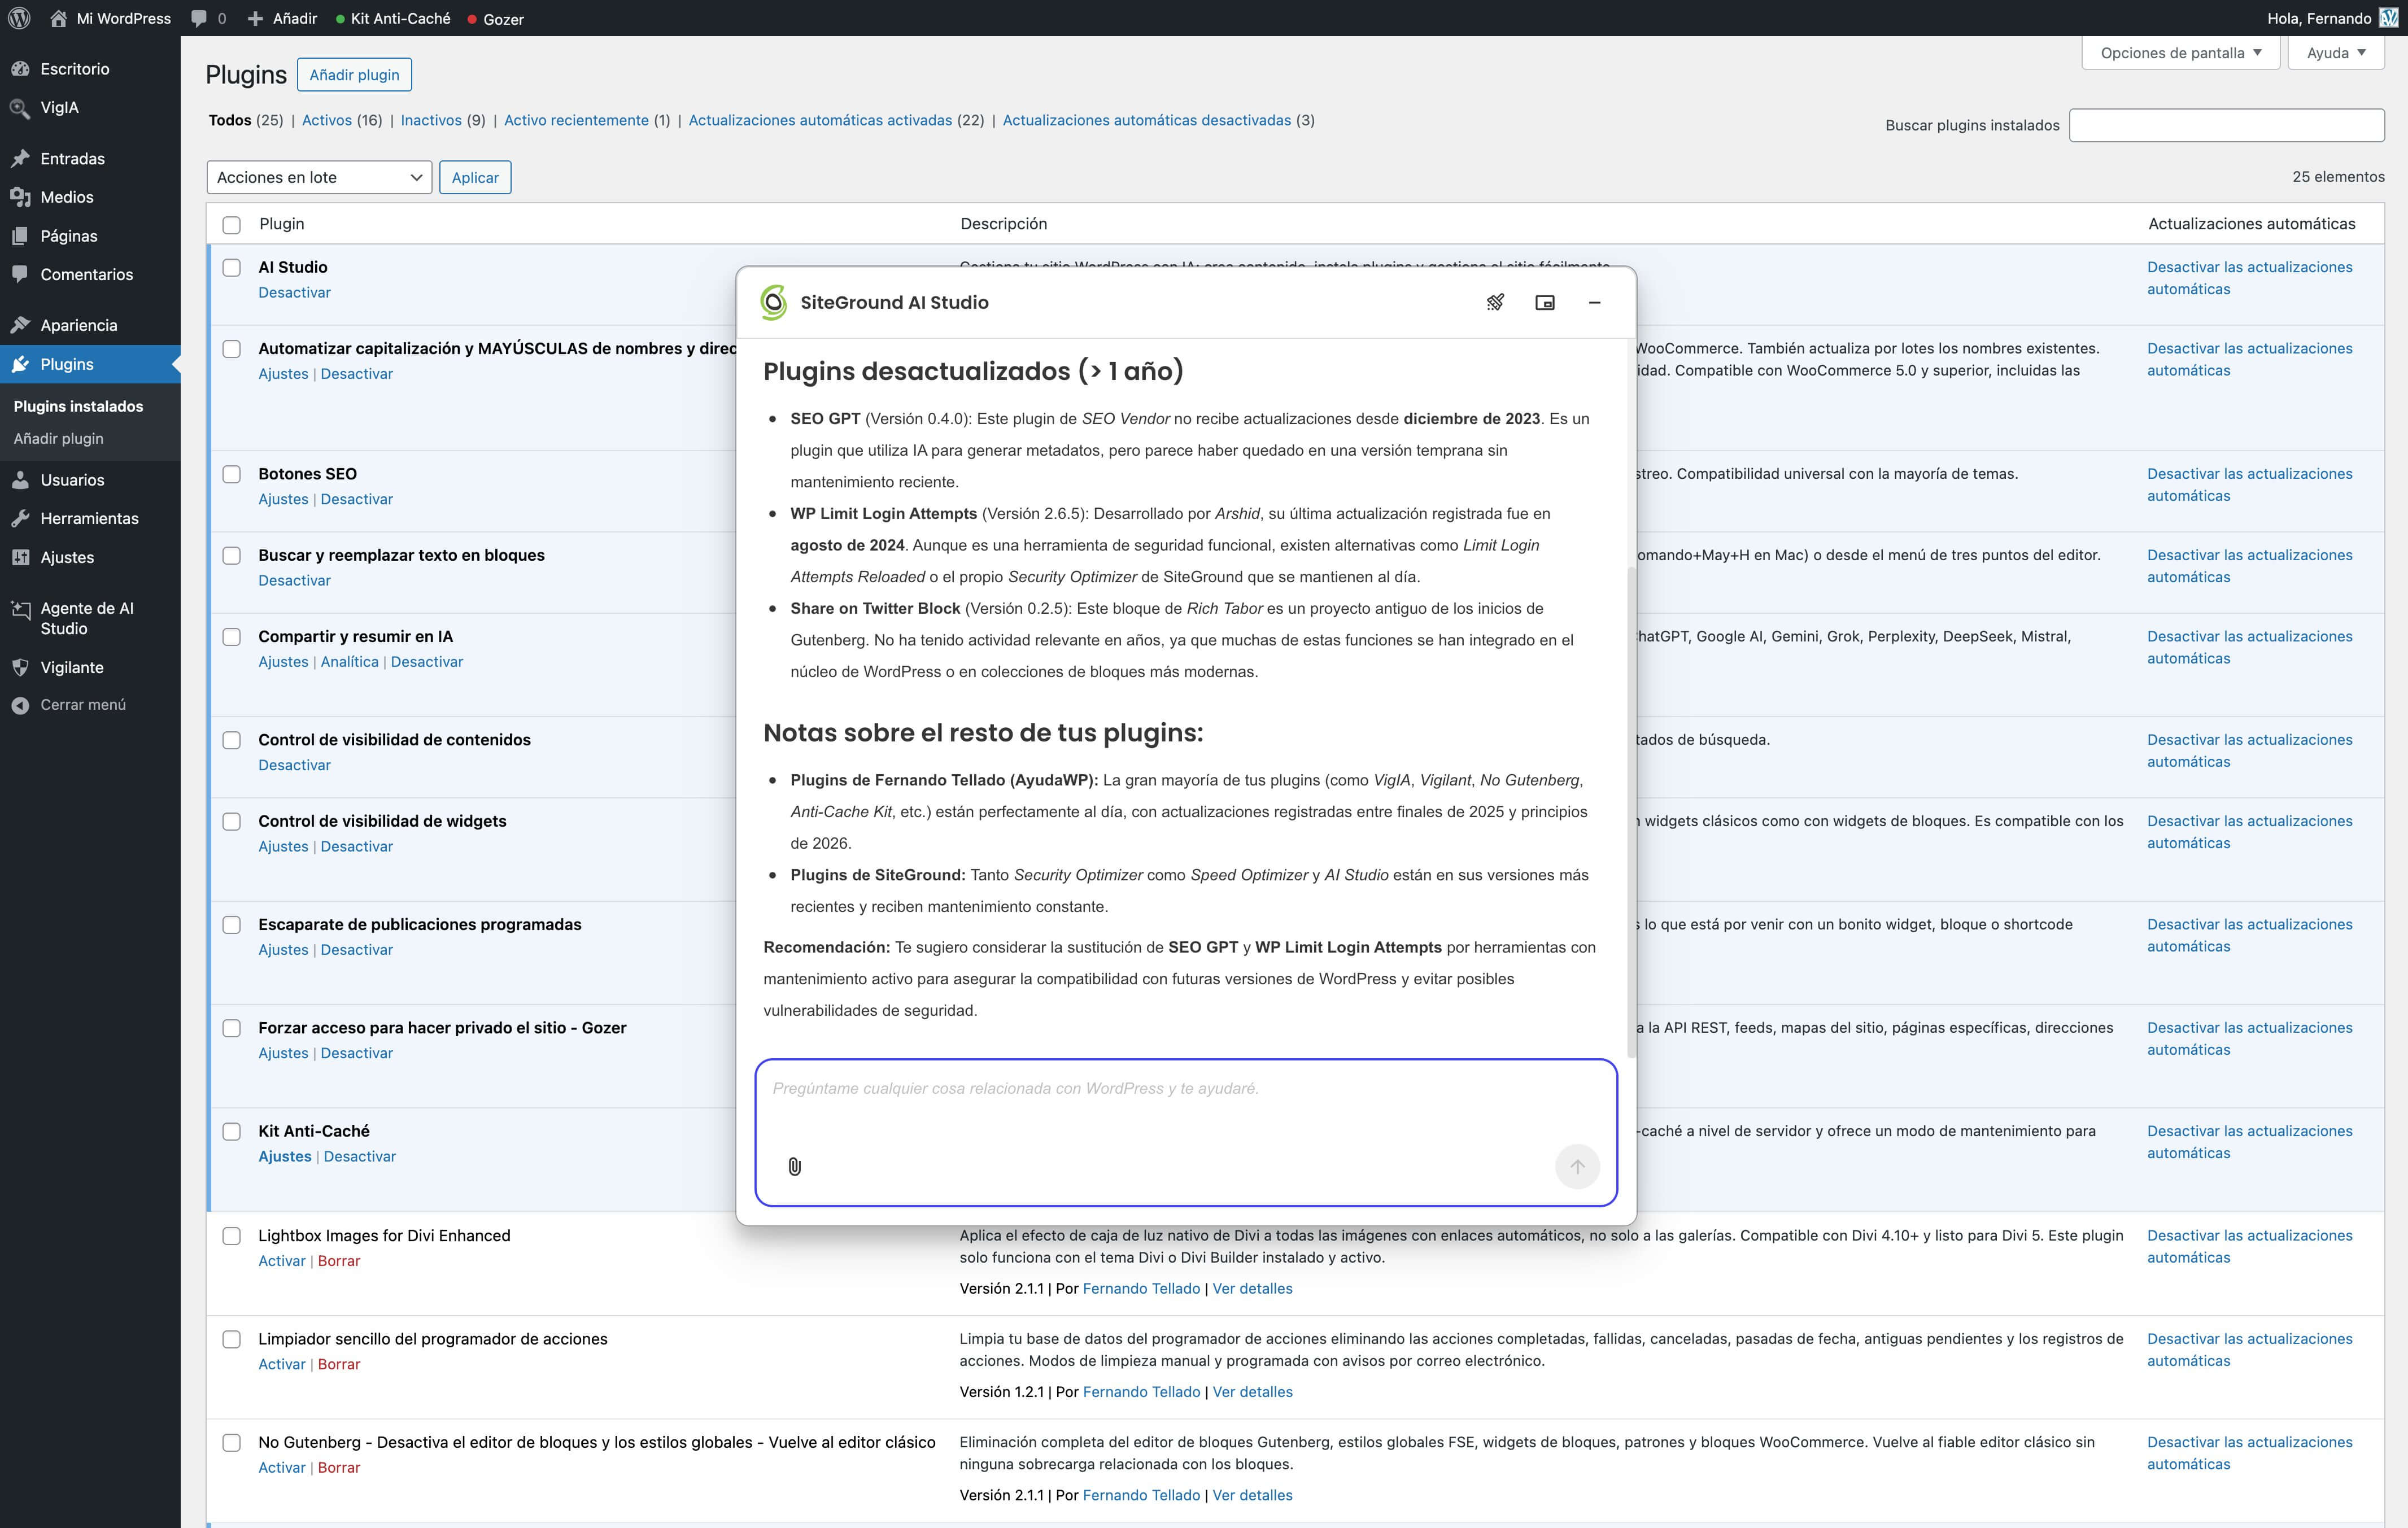Focus the Buscar plugins instalados search field
Viewport: 2408px width, 1528px height.
(2227, 125)
